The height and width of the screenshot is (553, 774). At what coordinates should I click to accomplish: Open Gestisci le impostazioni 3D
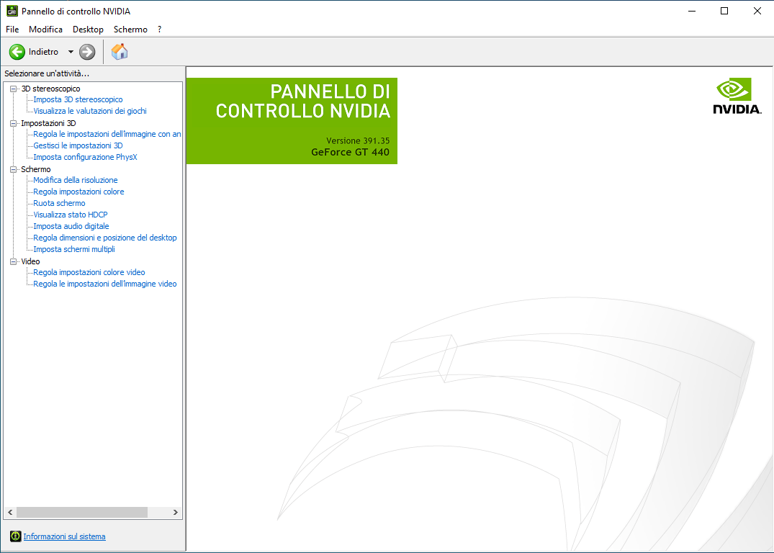coord(78,145)
